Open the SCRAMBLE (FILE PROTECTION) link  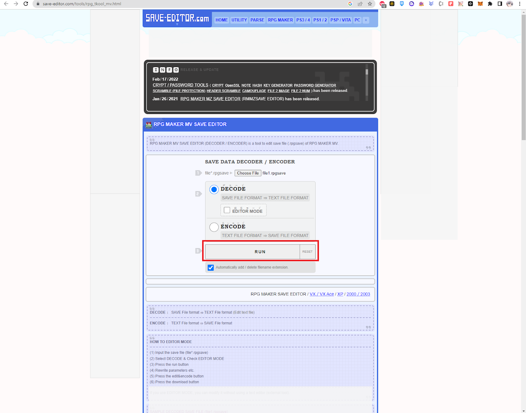(x=179, y=91)
